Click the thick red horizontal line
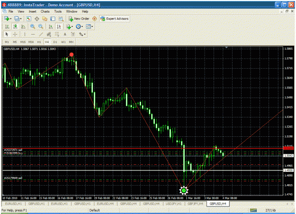Image resolution: width=296 pixels, height=214 pixels. (143, 148)
